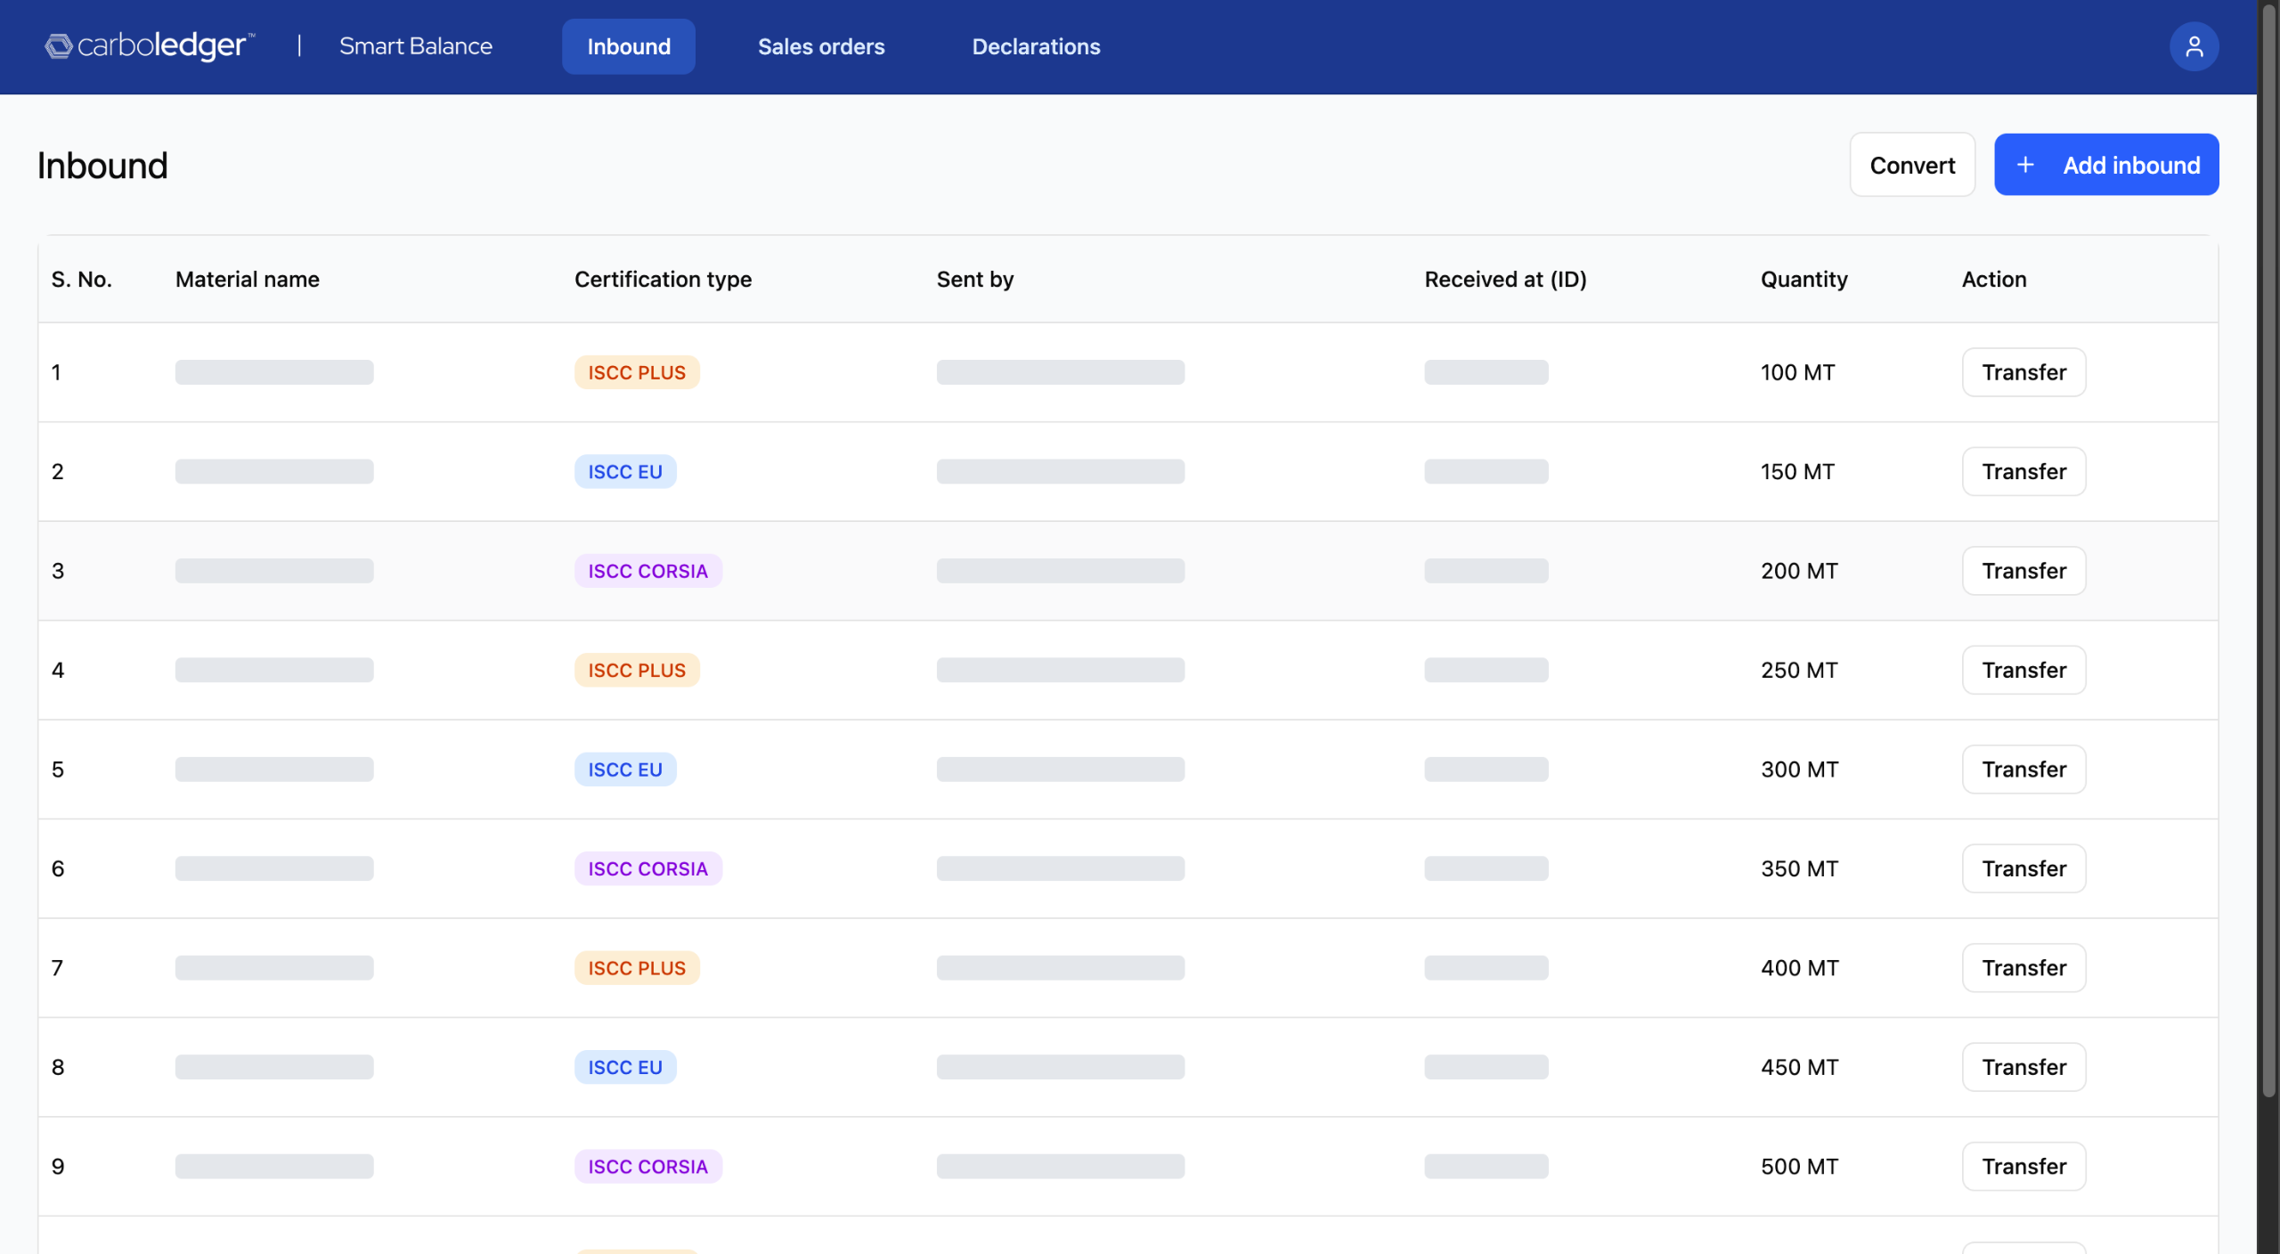Click ISCC PLUS badge in row 1
This screenshot has height=1254, width=2280.
(636, 372)
